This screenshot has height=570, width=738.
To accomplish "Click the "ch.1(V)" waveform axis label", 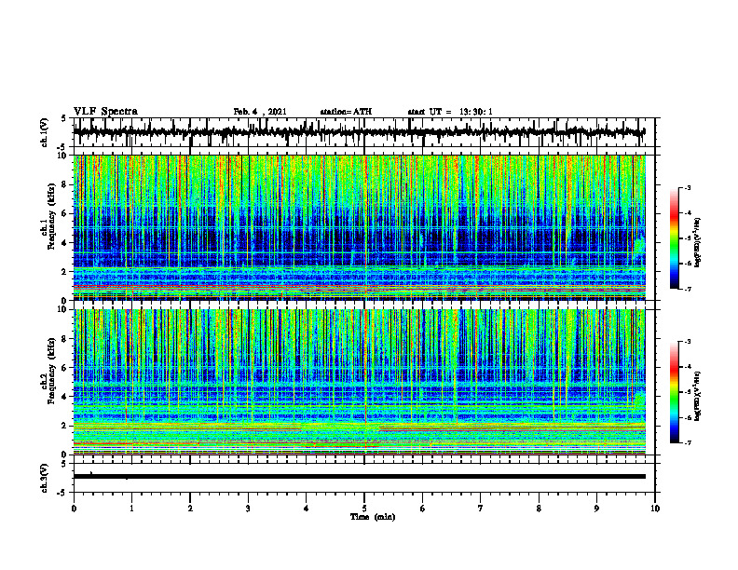I will [x=45, y=132].
